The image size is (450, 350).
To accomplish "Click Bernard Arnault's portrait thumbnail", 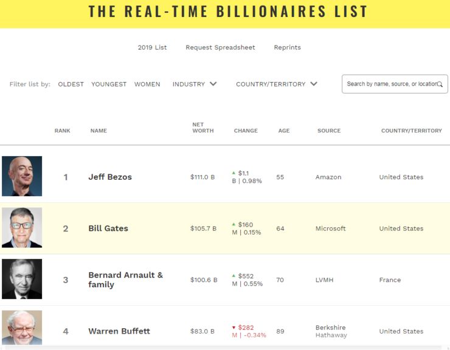I will pyautogui.click(x=22, y=279).
